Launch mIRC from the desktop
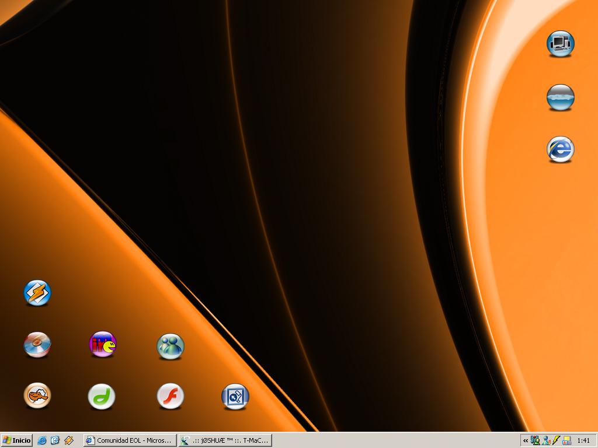The width and height of the screenshot is (598, 448). click(103, 344)
